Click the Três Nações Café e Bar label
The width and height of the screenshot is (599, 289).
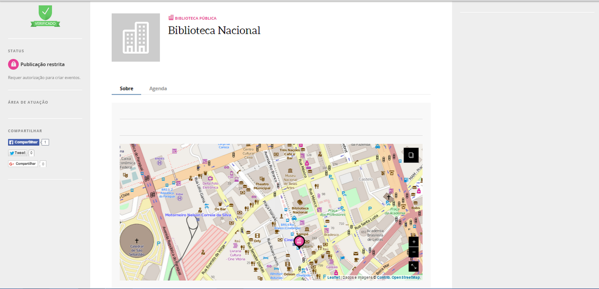(x=289, y=154)
